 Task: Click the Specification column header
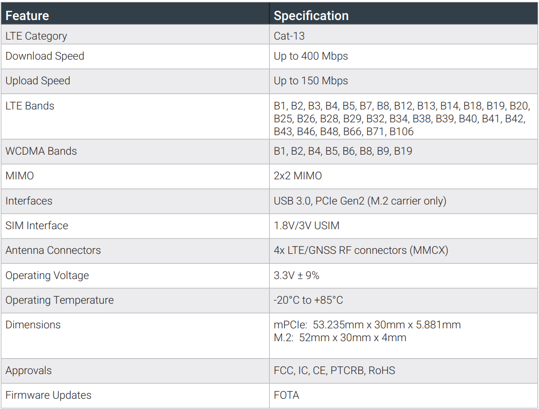tap(311, 15)
